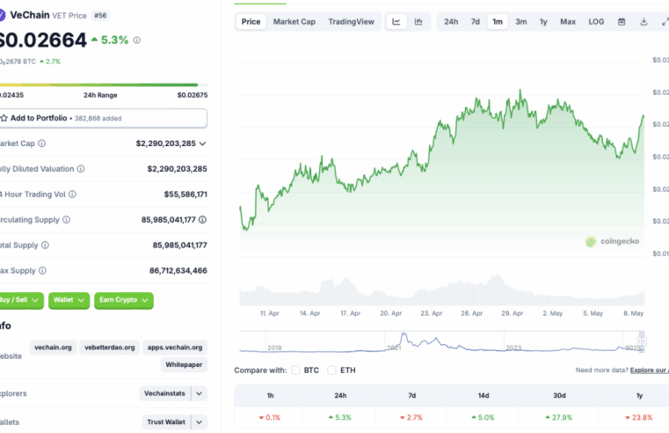Expand the Market Cap details chevron

click(203, 143)
